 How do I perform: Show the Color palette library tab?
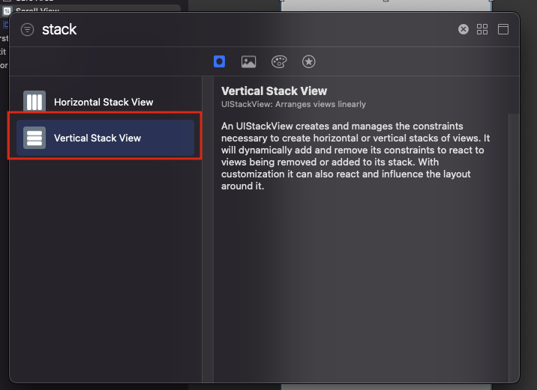279,62
